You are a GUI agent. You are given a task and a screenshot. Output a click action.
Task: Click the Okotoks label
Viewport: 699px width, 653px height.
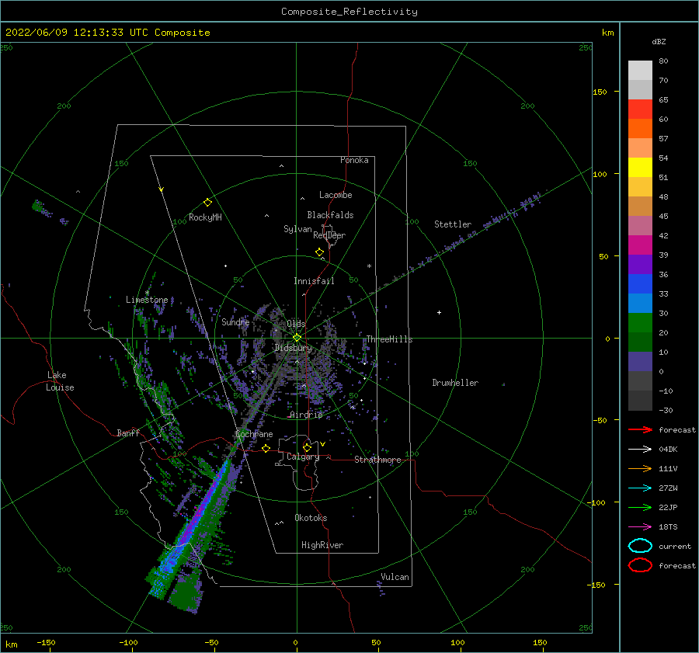click(x=311, y=518)
